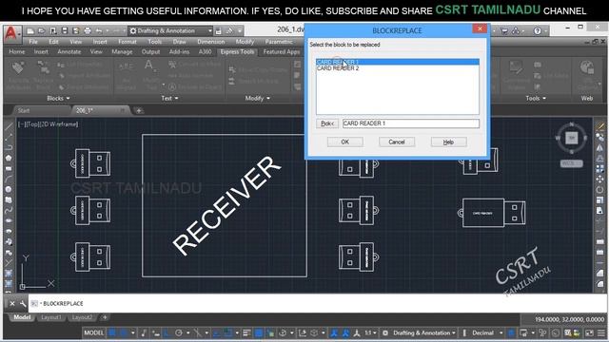Click the status bar customization hamburger icon

tap(601, 332)
